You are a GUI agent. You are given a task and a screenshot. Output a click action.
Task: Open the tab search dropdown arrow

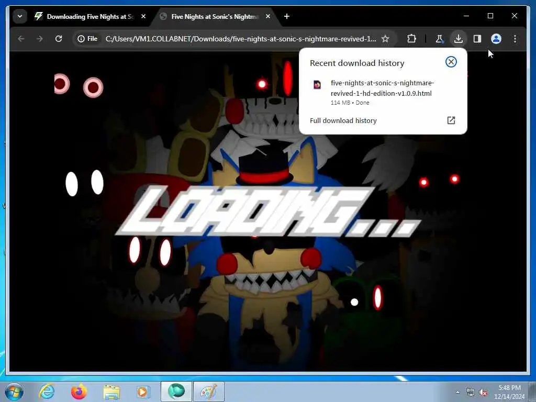[20, 16]
